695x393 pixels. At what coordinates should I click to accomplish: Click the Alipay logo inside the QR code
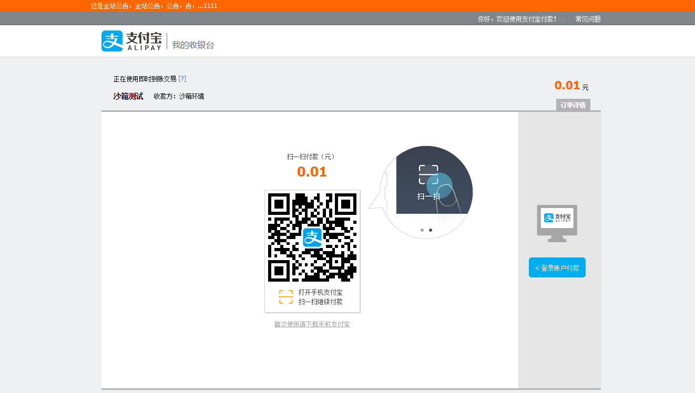click(312, 237)
